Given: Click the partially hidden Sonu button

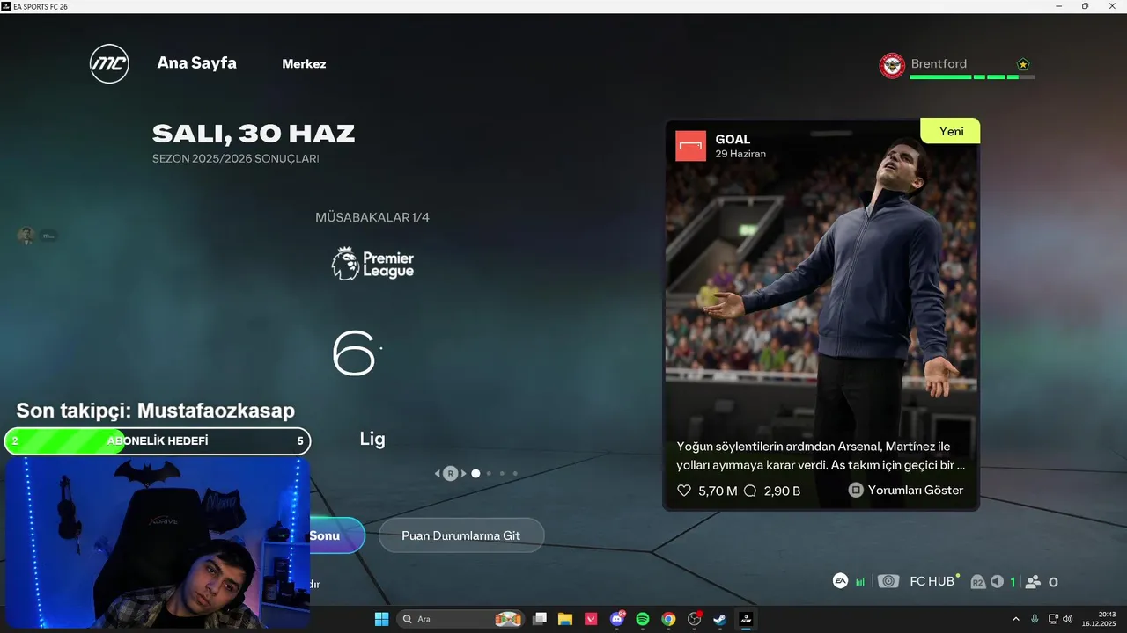Looking at the screenshot, I should point(336,535).
